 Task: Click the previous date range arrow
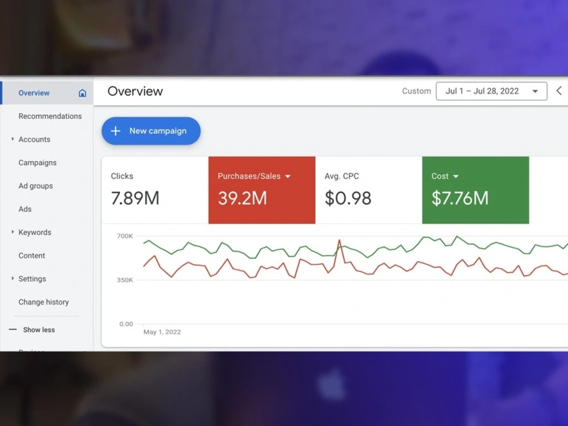tap(559, 90)
